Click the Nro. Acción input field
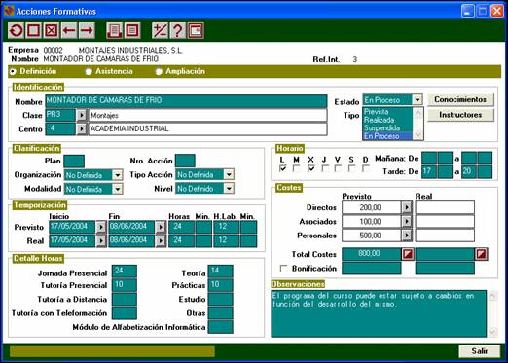 [x=185, y=161]
